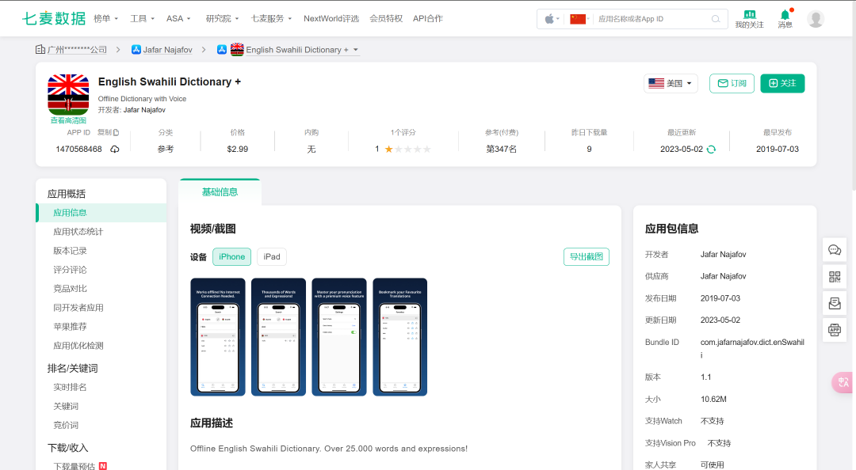
Task: Open 会员特权 page
Action: 386,18
